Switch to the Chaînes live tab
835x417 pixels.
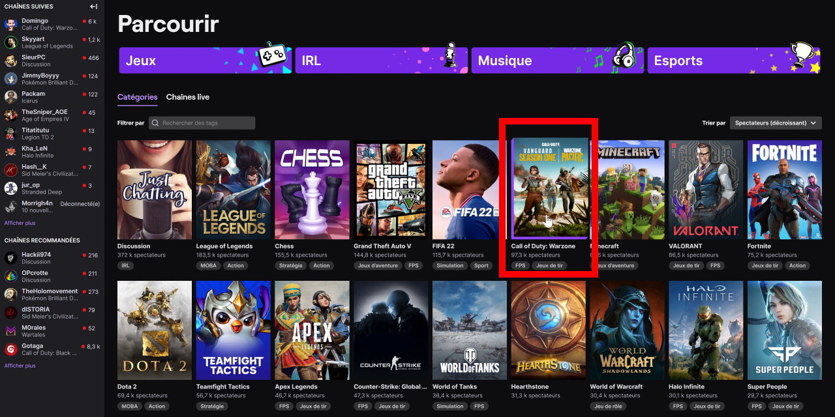[x=187, y=97]
